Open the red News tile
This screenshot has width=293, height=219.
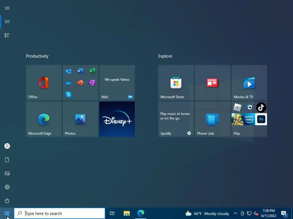tap(213, 83)
